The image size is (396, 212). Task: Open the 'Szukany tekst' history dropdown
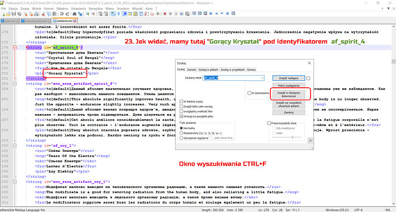262,78
